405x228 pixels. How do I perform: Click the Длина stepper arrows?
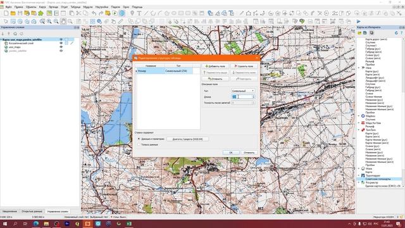(253, 97)
